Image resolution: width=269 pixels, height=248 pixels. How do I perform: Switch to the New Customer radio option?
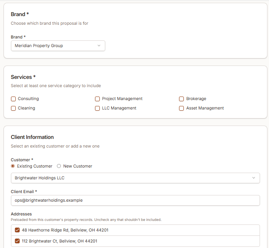coord(59,166)
